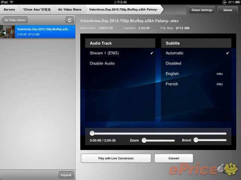
Task: Go back to Air Video Share folder
Action: (14, 20)
